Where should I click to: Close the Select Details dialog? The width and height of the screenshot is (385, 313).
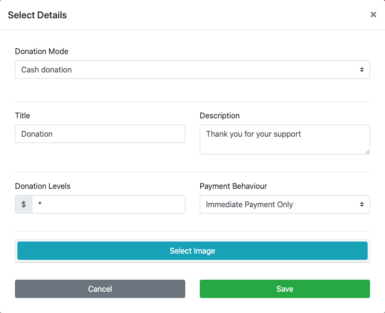click(x=373, y=15)
